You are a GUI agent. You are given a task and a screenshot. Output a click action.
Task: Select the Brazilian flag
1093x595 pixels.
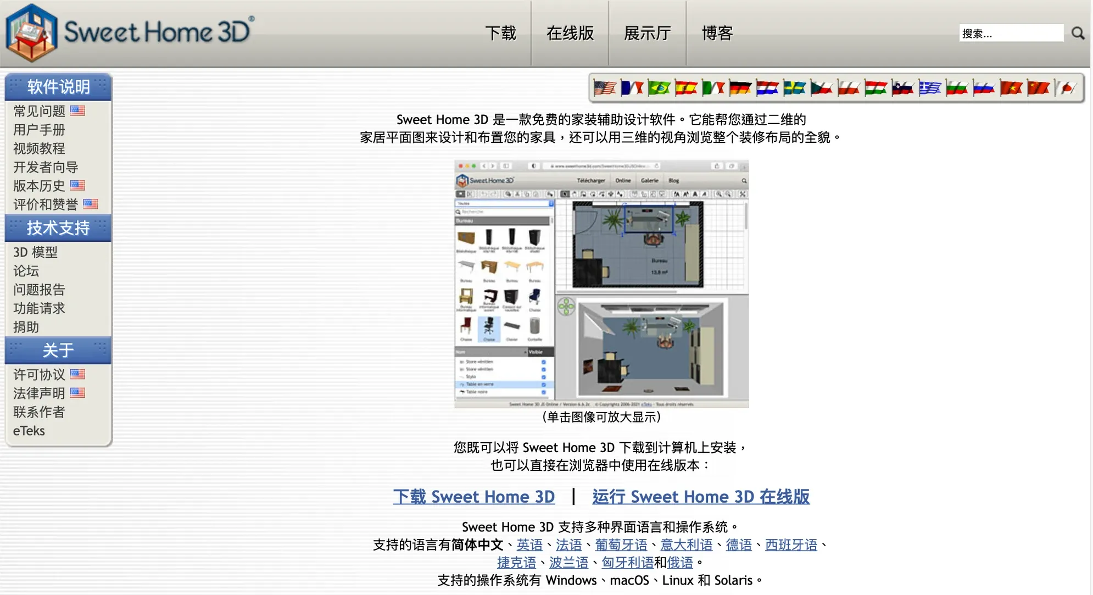[659, 88]
